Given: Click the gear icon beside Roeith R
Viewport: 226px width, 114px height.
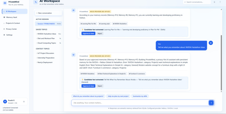Looking at the screenshot, I should click(x=24, y=101).
